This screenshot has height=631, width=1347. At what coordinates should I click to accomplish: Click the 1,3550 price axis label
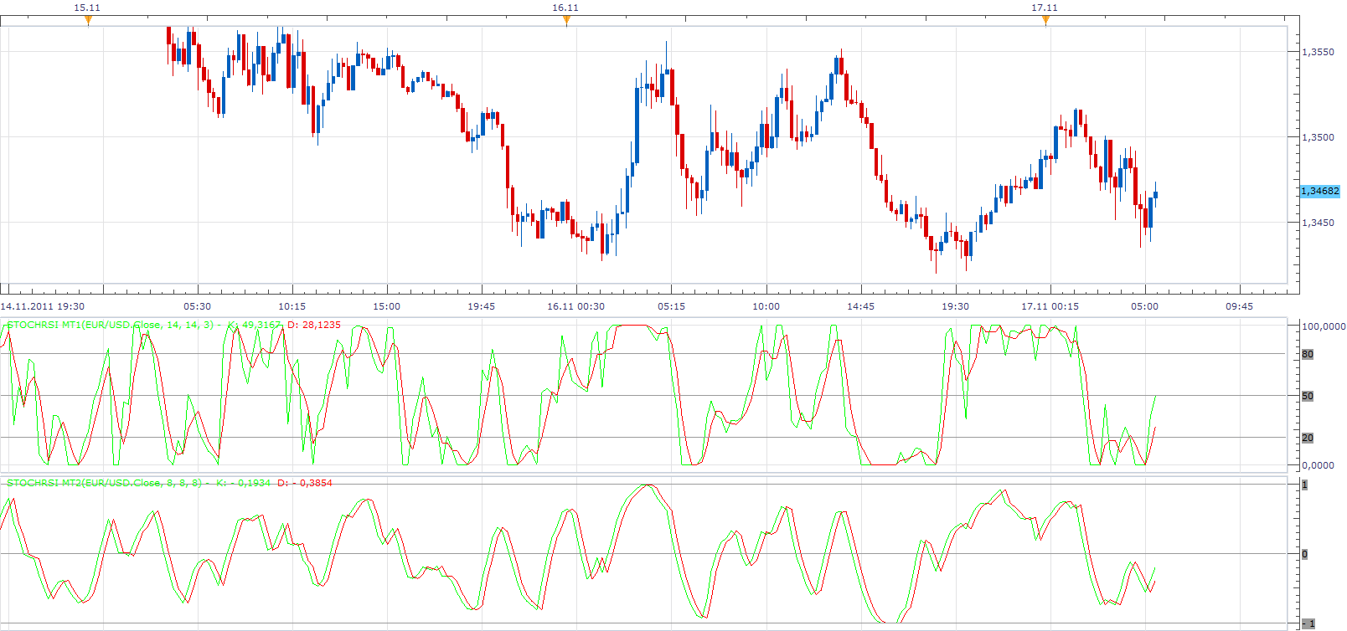[1318, 52]
